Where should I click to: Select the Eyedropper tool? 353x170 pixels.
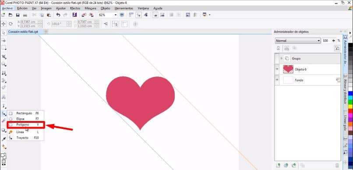(x=4, y=139)
